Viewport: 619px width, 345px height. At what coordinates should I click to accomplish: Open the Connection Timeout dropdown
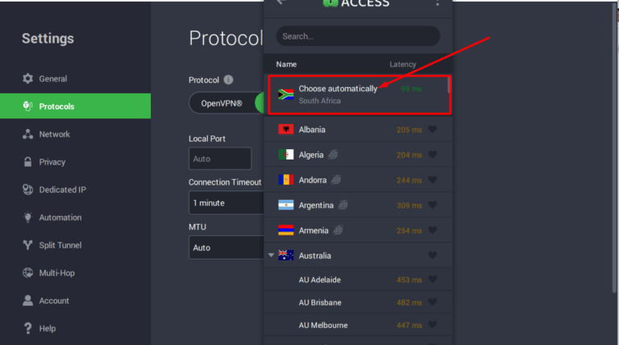(226, 203)
